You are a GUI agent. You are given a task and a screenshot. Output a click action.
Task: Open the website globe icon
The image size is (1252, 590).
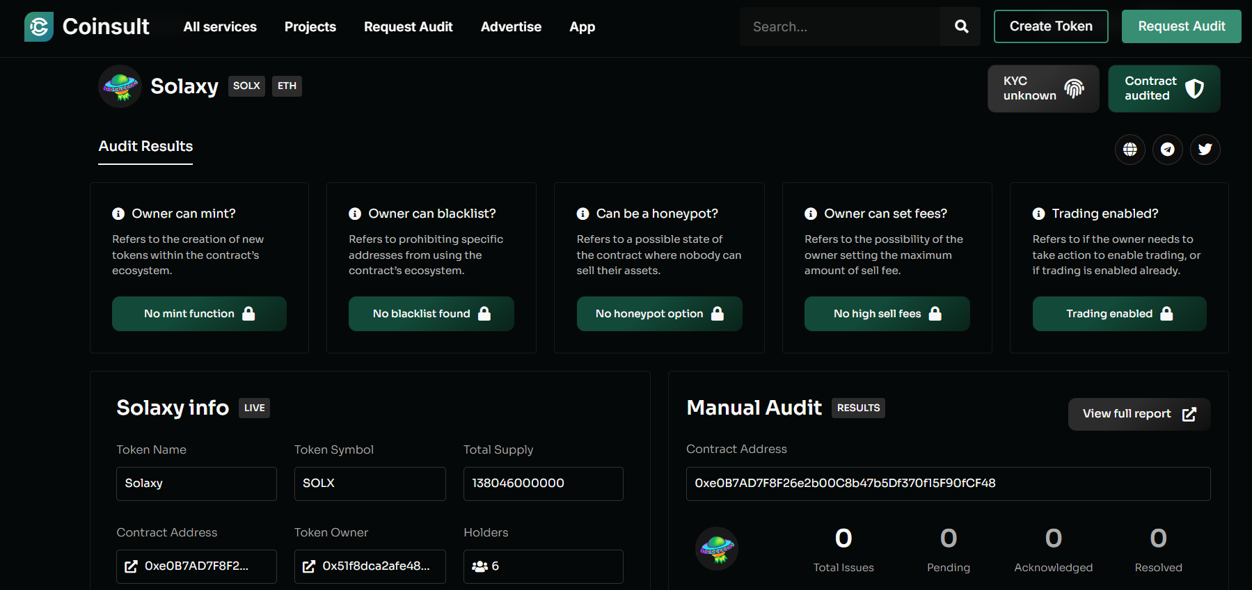click(1130, 149)
